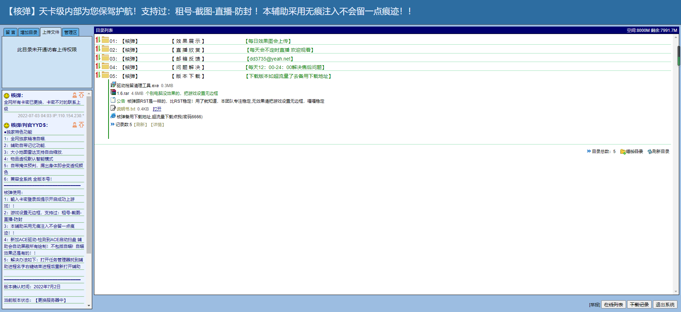The width and height of the screenshot is (681, 312).
Task: Click the notepad icon beside 说明书.txt
Action: pos(113,108)
